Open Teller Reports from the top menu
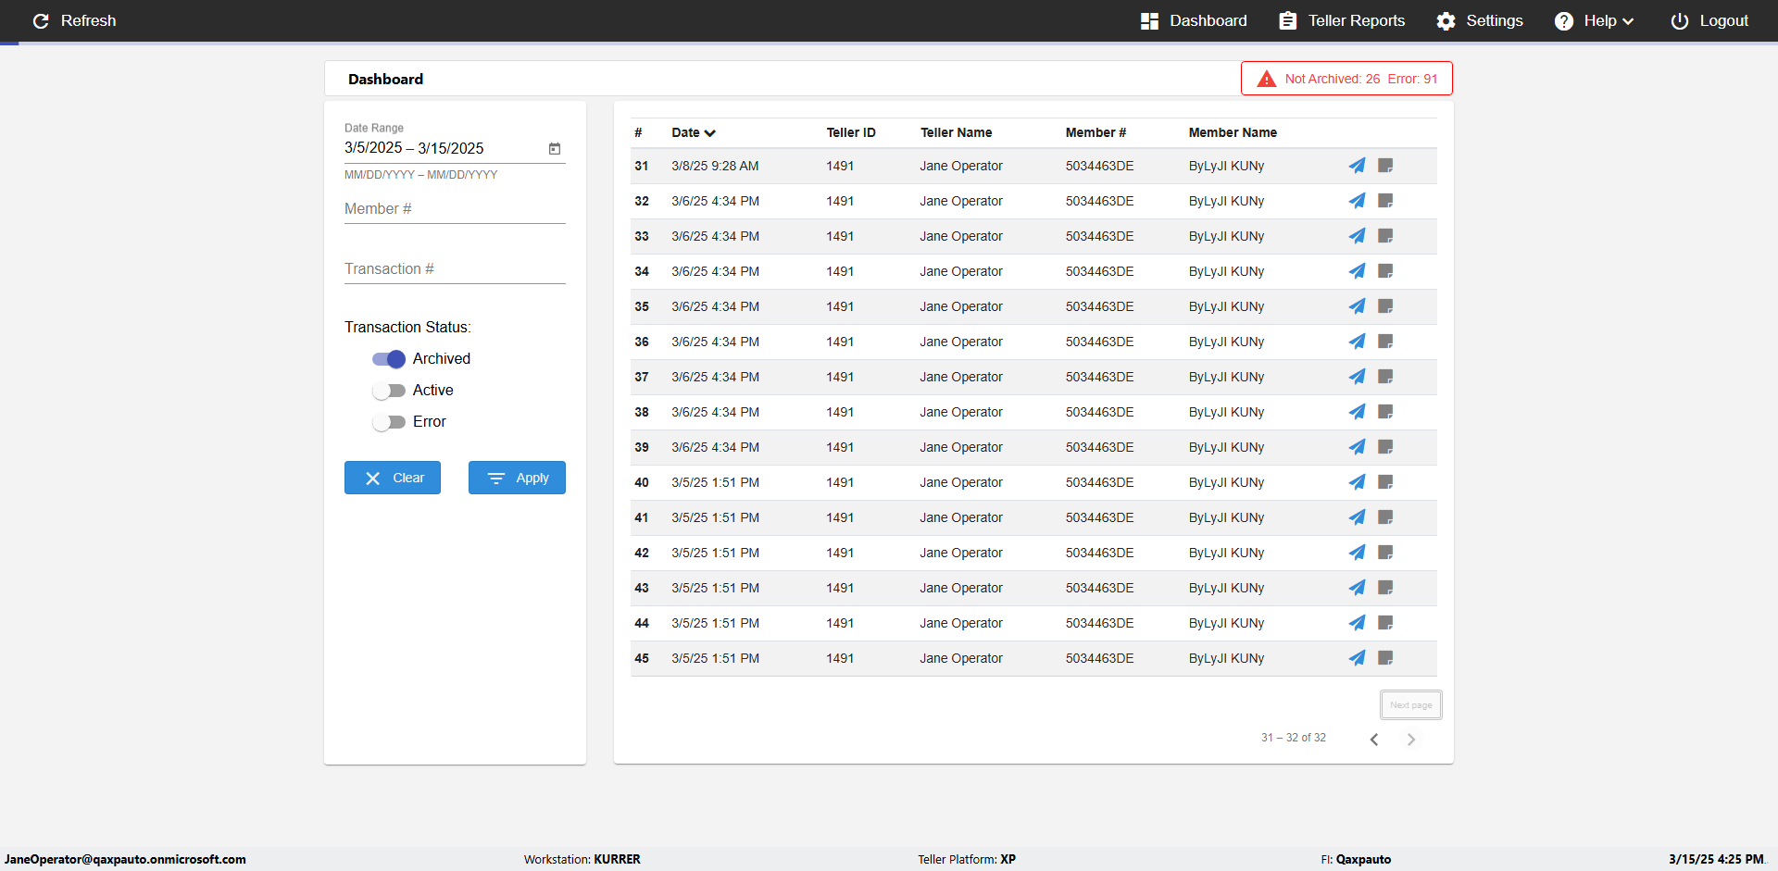 click(x=1342, y=20)
